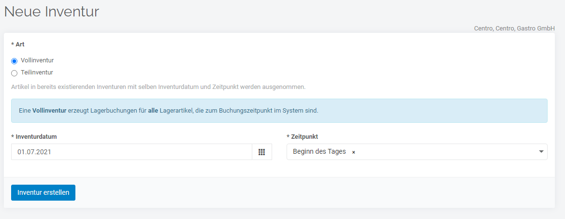Click the '* Art' section label
The image size is (565, 219).
click(x=18, y=44)
